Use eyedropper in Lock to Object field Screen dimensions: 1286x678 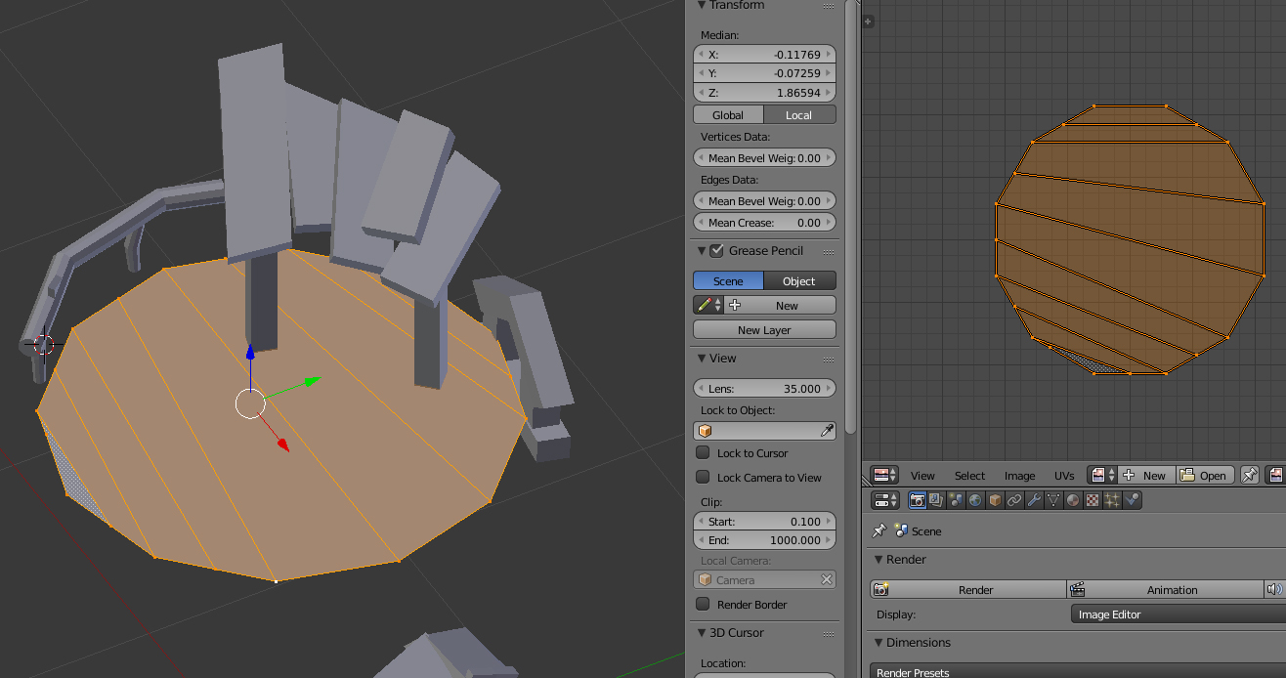[827, 431]
